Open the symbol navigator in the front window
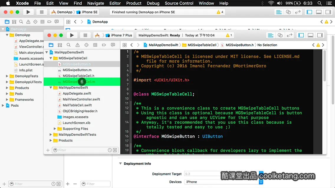 tap(60, 45)
